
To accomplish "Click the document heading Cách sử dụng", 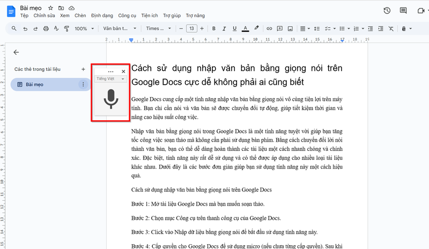I will pyautogui.click(x=236, y=75).
